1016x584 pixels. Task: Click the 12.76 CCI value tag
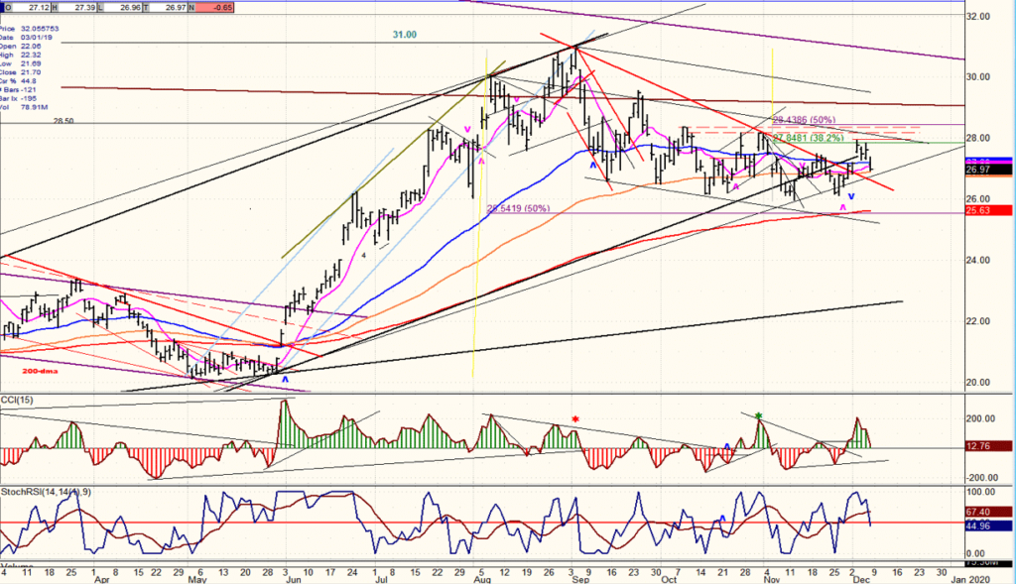click(989, 446)
